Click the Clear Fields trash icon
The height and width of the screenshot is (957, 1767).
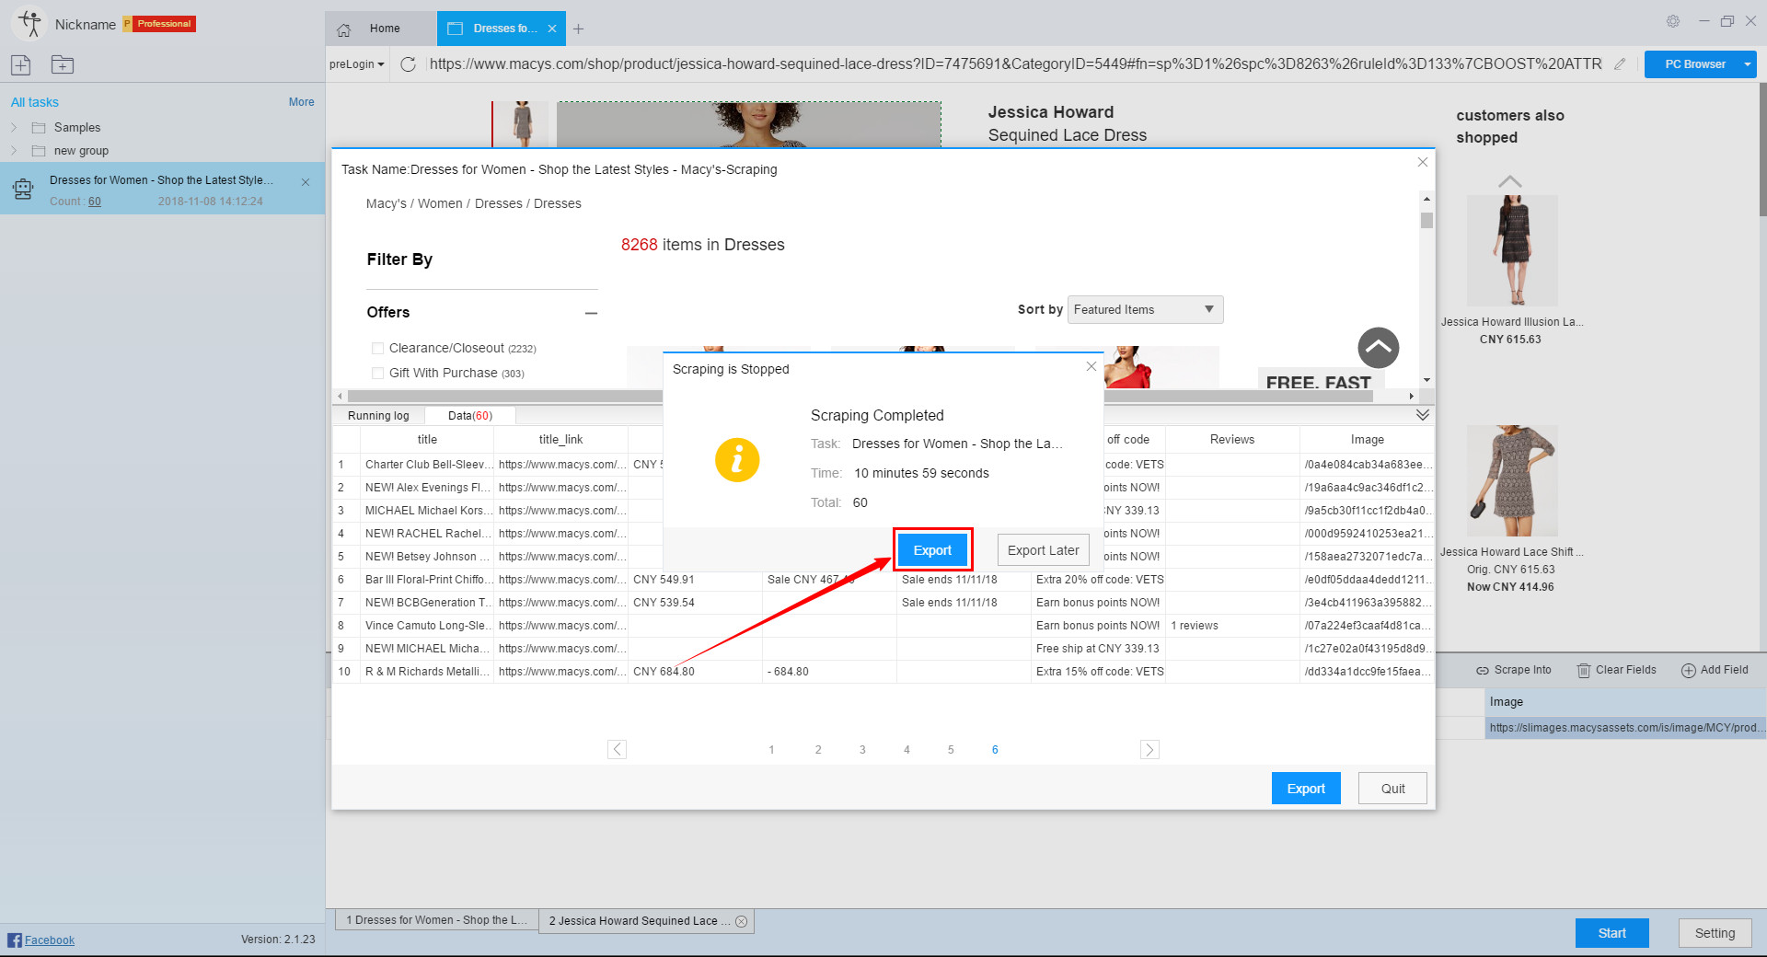tap(1584, 671)
